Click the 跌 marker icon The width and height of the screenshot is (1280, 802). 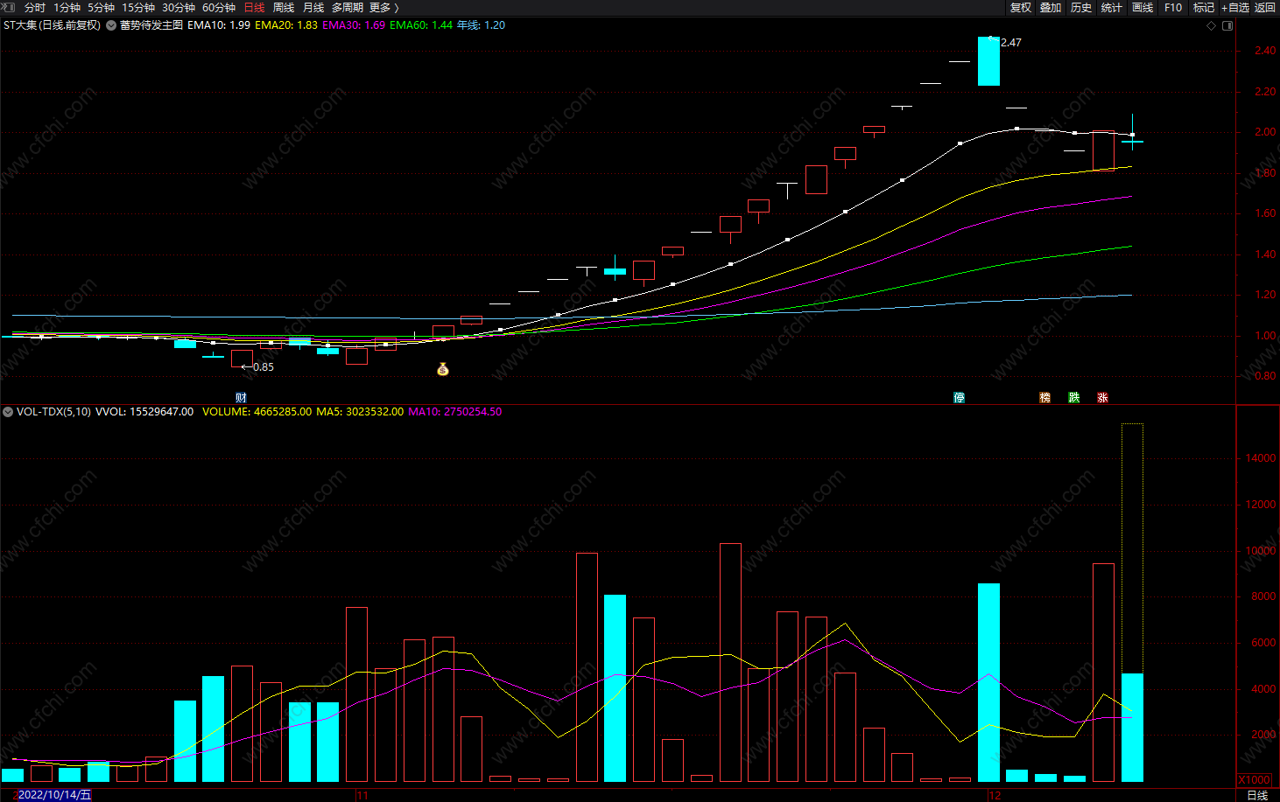point(1074,398)
